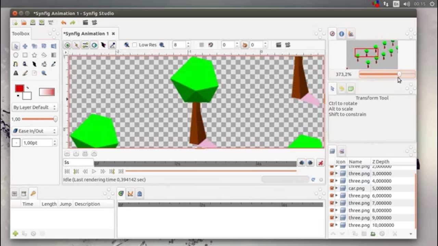The height and width of the screenshot is (246, 438).
Task: Select the Transform tool in the Toolbox
Action: (16, 46)
